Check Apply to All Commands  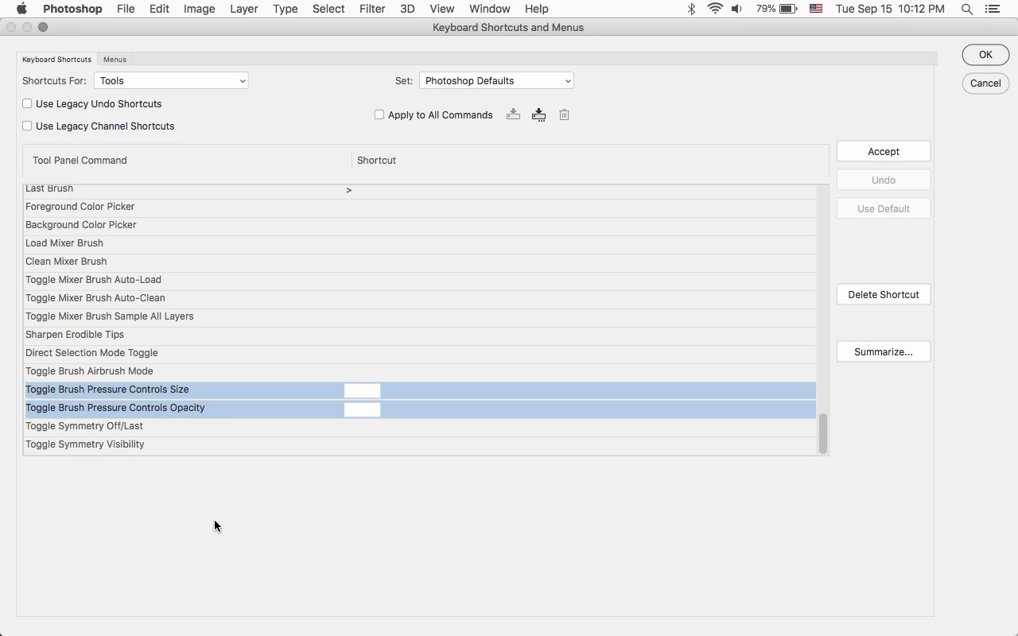[x=379, y=114]
